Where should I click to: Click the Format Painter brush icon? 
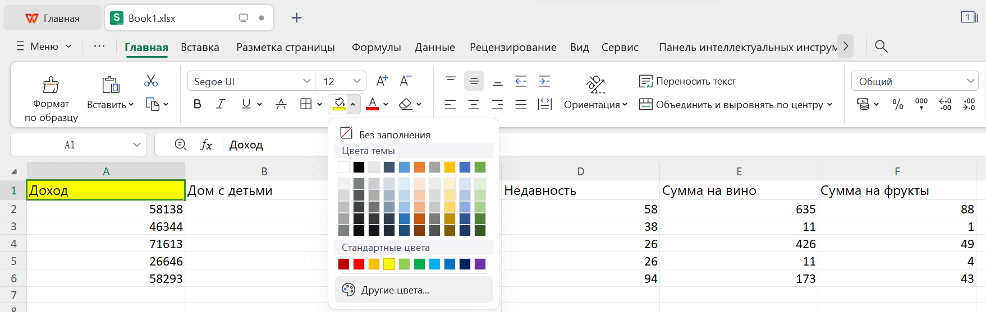coord(51,85)
